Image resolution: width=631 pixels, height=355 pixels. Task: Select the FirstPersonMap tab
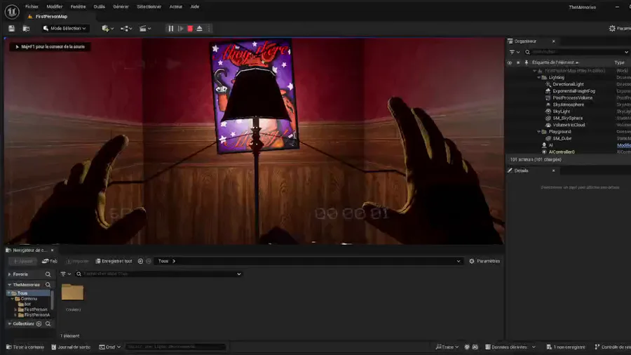coord(51,17)
